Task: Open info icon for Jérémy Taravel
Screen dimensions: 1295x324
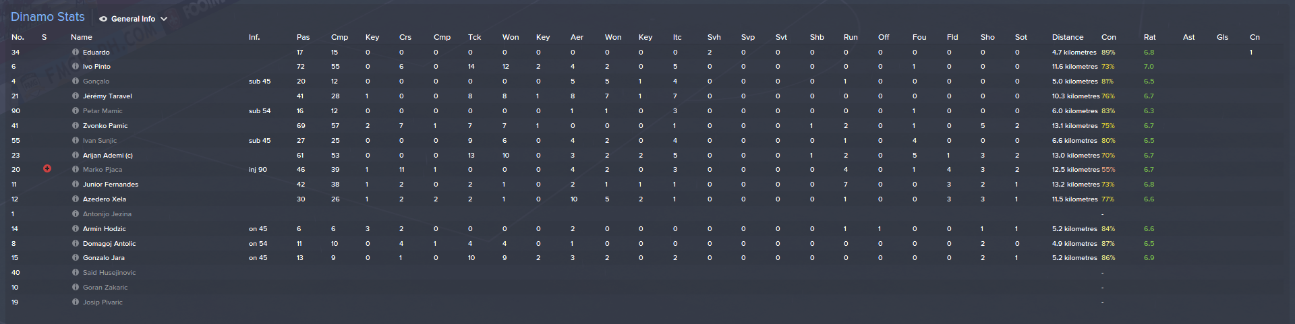Action: click(x=76, y=96)
